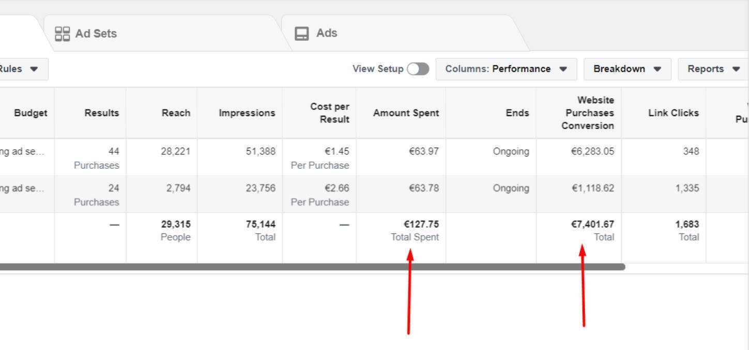
Task: Toggle the View Setup switch
Action: point(418,69)
